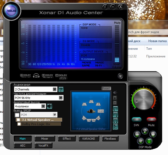Select the Game DSP mode icon
This screenshot has height=155, width=168.
point(137,134)
